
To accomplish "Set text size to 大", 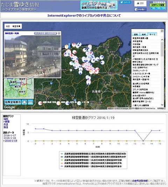I will [153, 8].
